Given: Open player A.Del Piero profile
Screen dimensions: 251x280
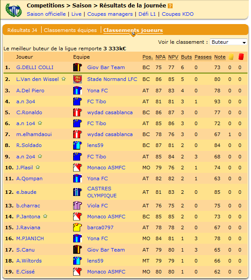Looking at the screenshot, I should 30,91.
